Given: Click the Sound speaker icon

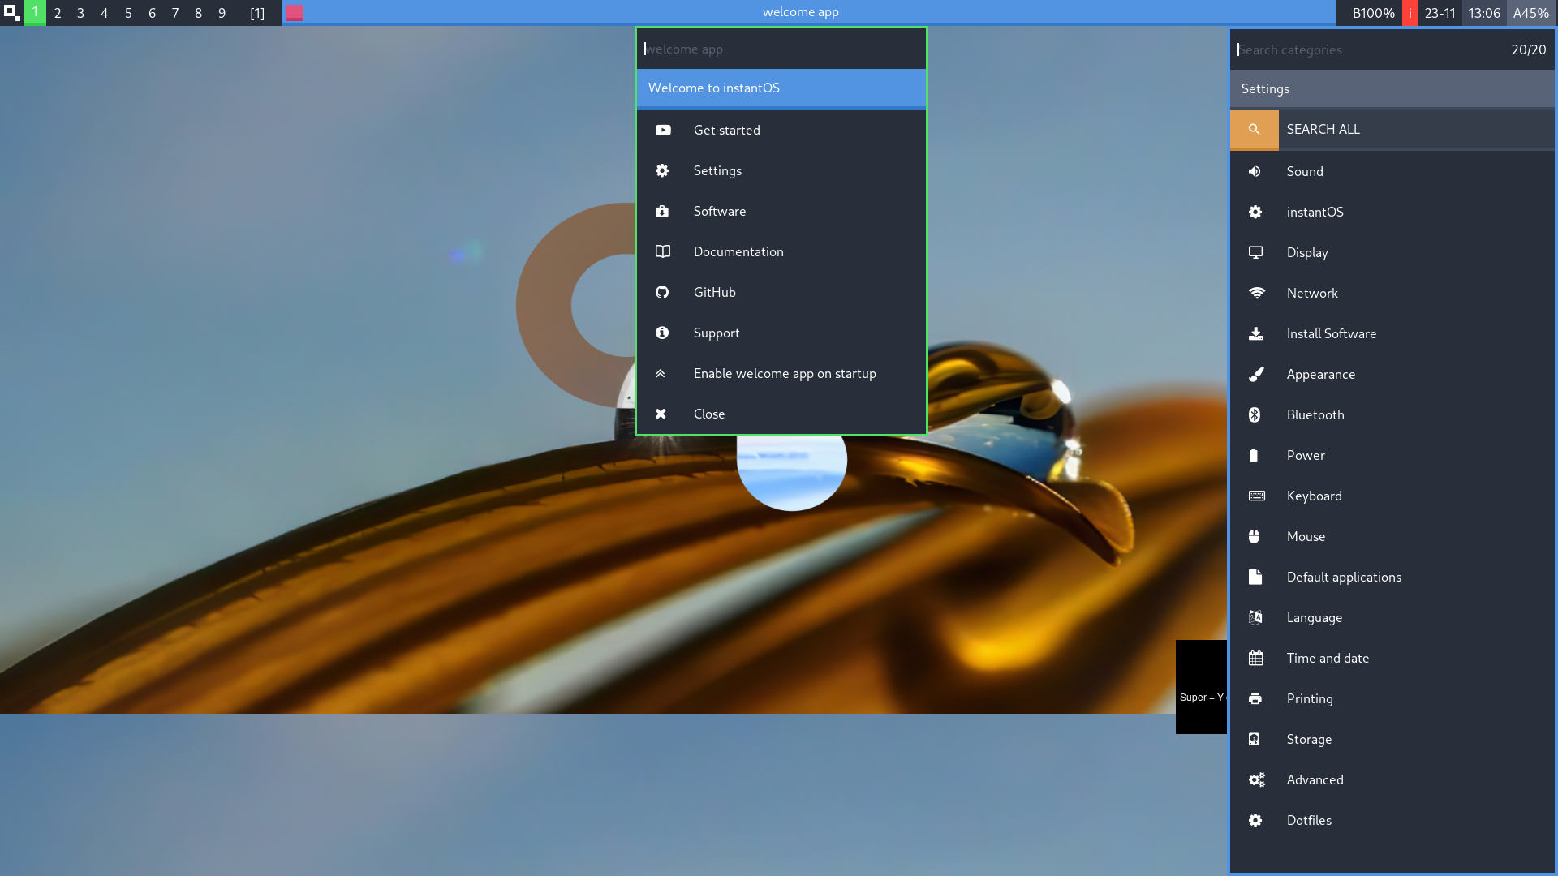Looking at the screenshot, I should coord(1255,171).
